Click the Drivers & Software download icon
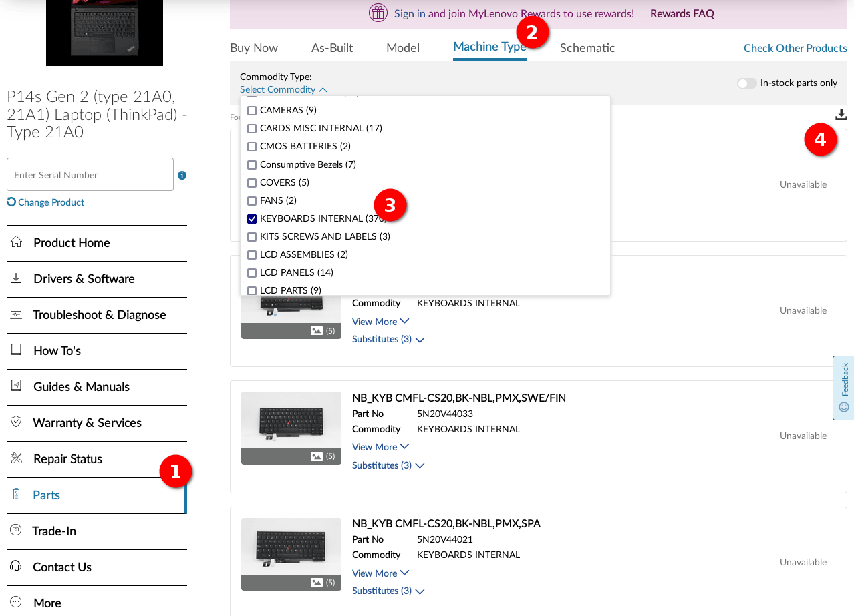Screen dimensions: 854x616 (x=17, y=278)
